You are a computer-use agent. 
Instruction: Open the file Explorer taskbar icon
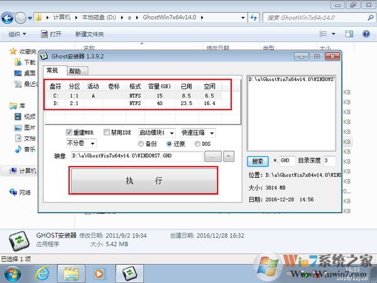[x=71, y=274]
